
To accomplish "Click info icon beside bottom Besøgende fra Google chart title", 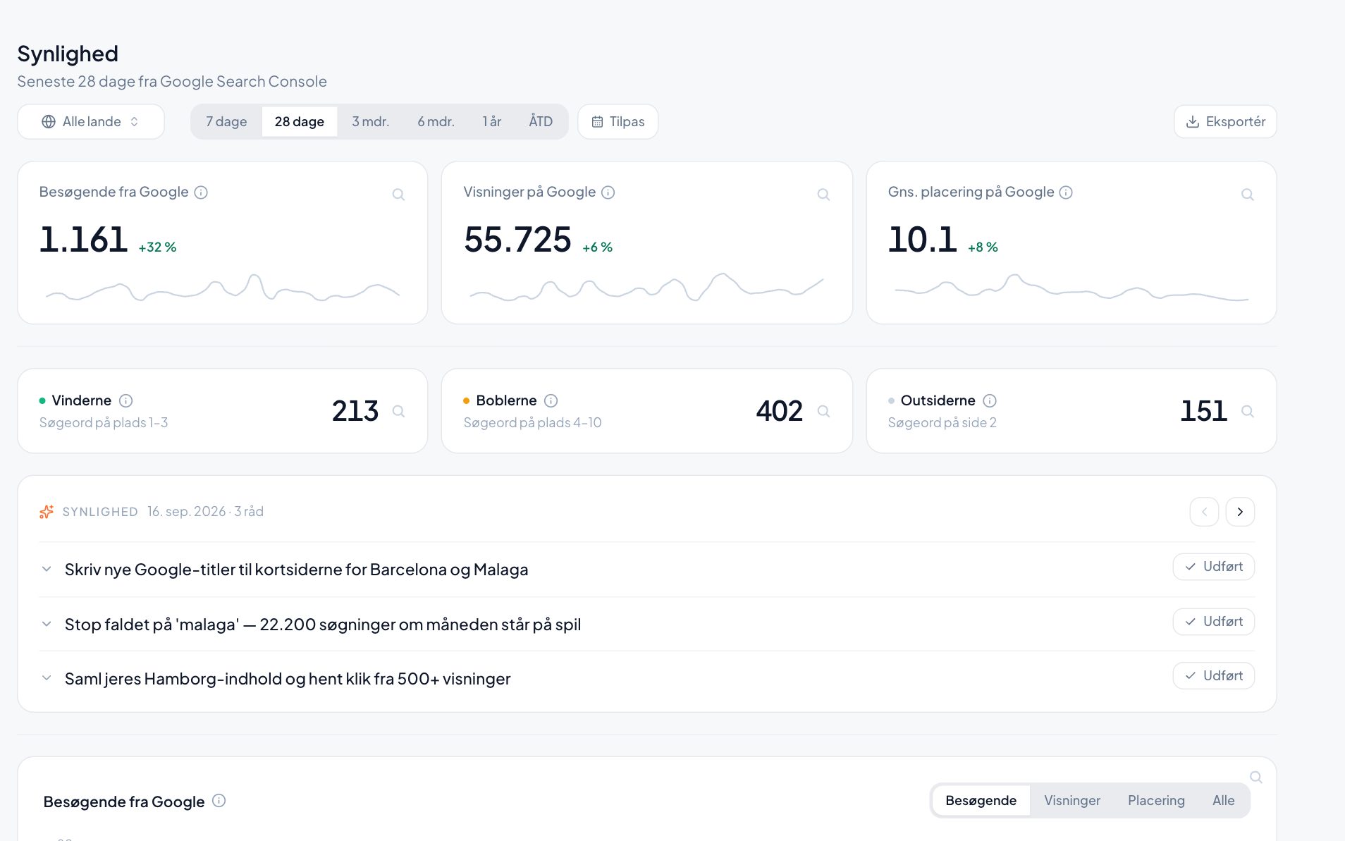I will 219,800.
